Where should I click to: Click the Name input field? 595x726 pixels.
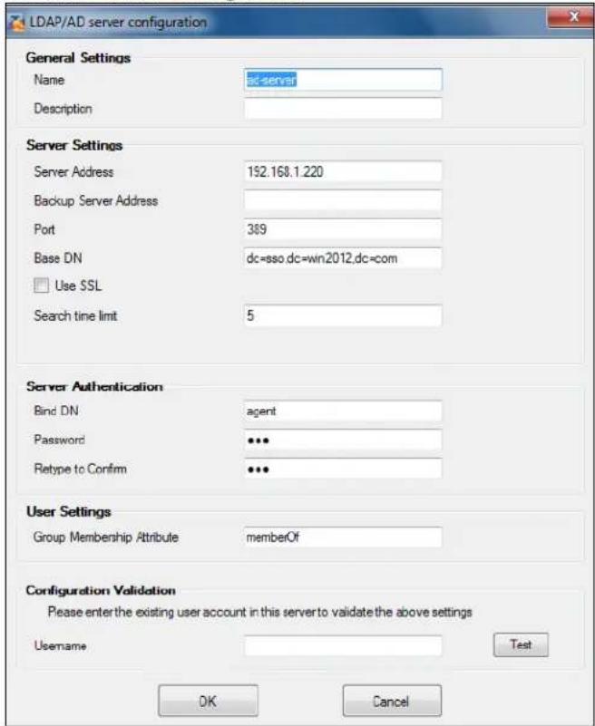point(343,80)
